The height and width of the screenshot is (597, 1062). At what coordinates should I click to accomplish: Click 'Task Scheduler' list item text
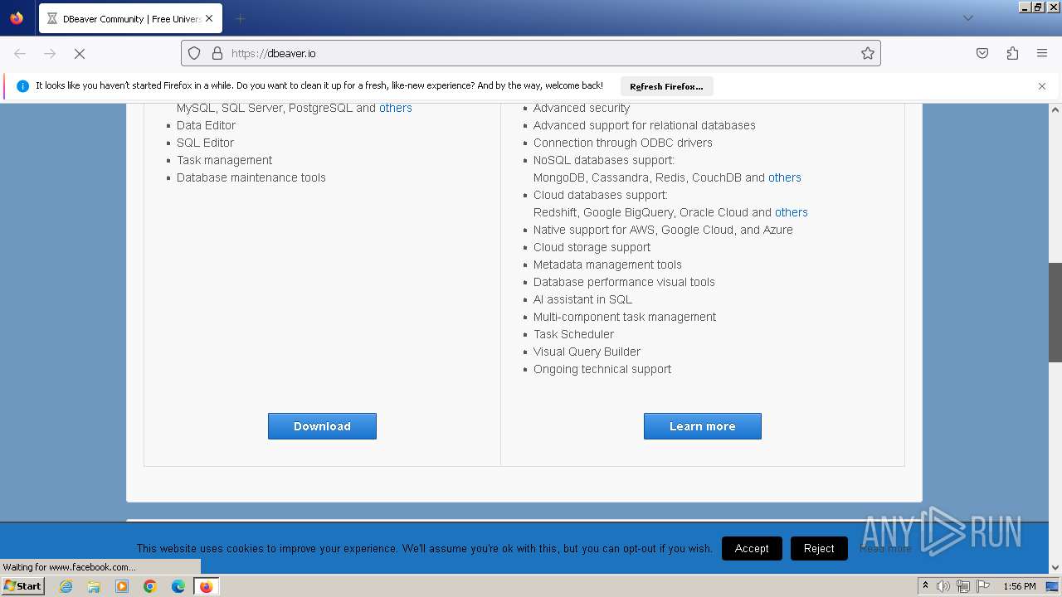(x=573, y=334)
